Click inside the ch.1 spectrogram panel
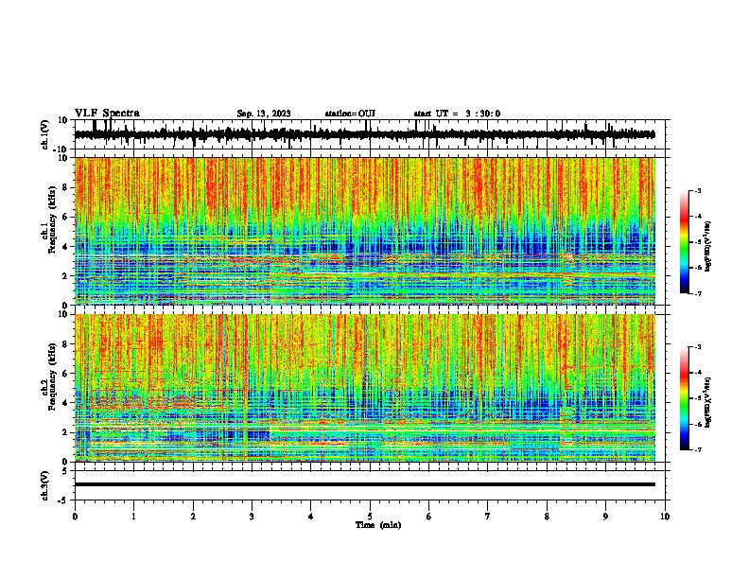Screen dimensions: 749x579 (x=365, y=231)
